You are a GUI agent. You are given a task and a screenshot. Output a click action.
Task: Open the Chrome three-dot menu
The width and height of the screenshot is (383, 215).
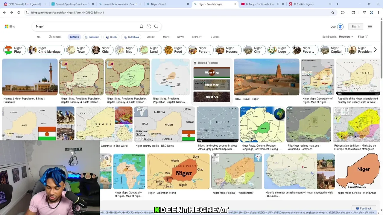click(x=379, y=13)
